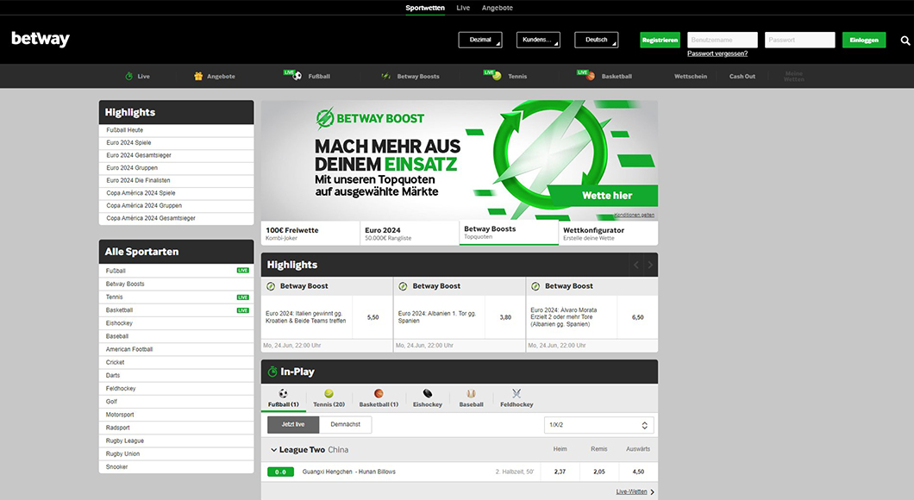Click the Tennis ball nav icon
Viewport: 914px width, 500px height.
[497, 76]
